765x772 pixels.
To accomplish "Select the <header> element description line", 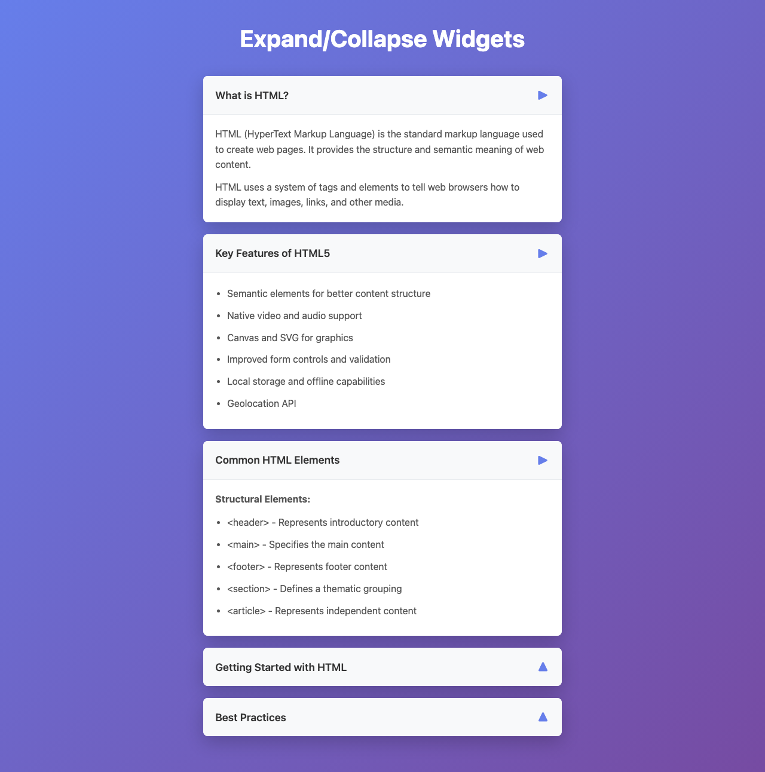I will pyautogui.click(x=323, y=522).
